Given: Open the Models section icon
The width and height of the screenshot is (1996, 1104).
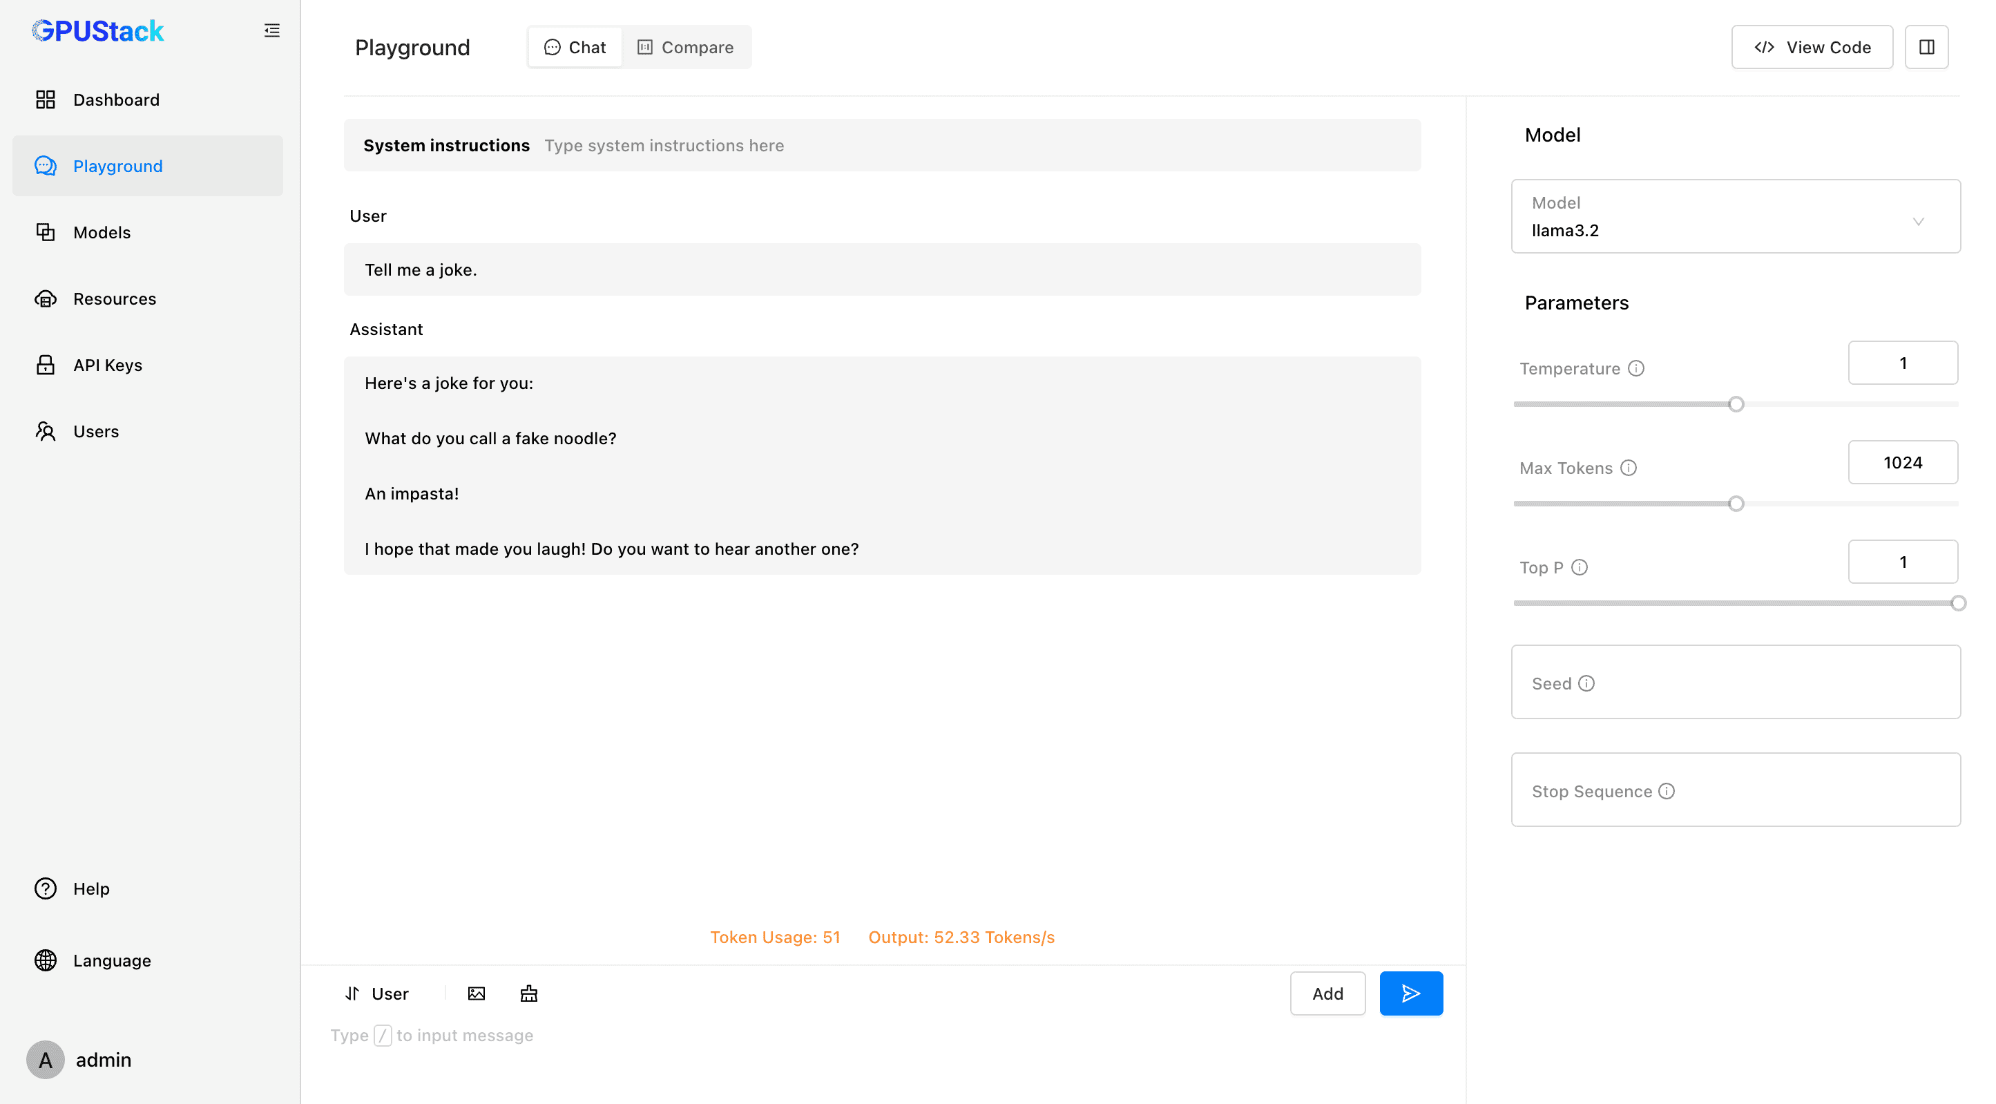Looking at the screenshot, I should click(x=45, y=231).
